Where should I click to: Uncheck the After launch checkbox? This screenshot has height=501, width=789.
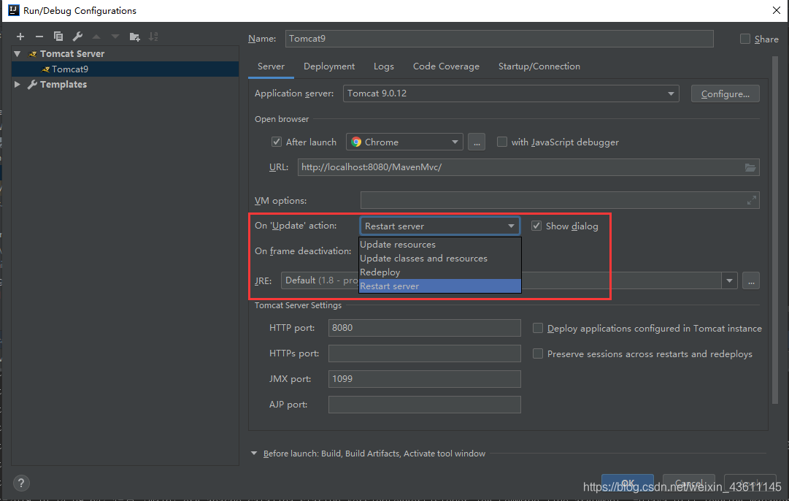tap(276, 142)
